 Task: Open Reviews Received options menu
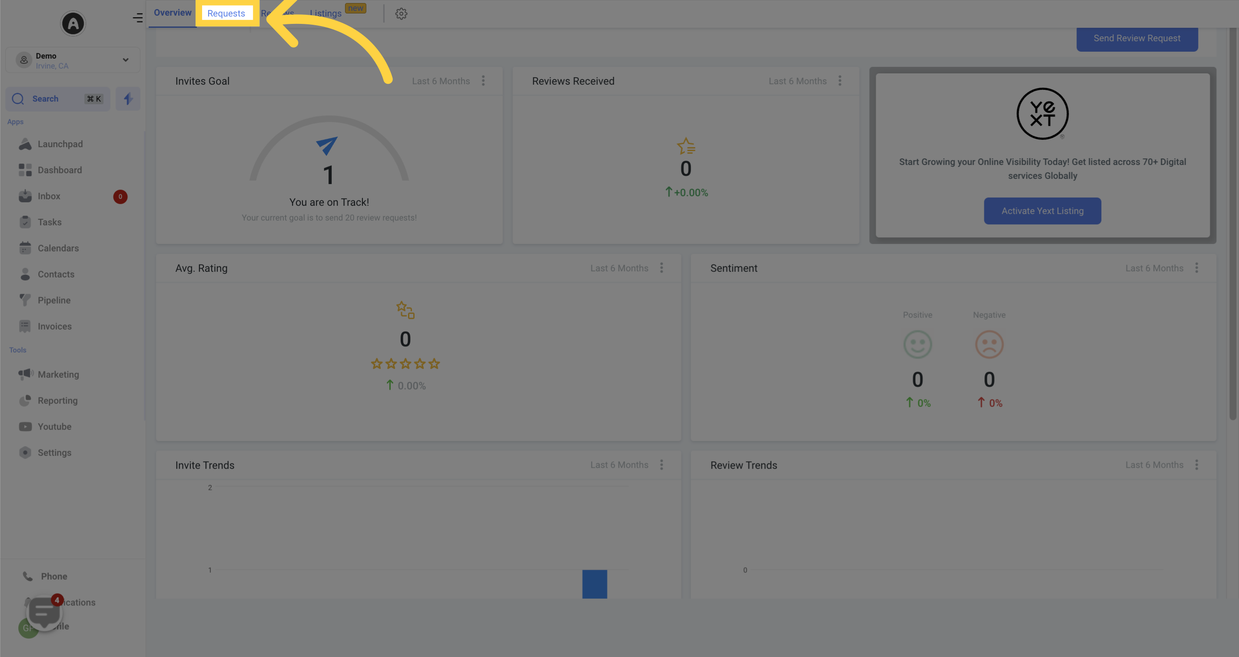pos(840,81)
